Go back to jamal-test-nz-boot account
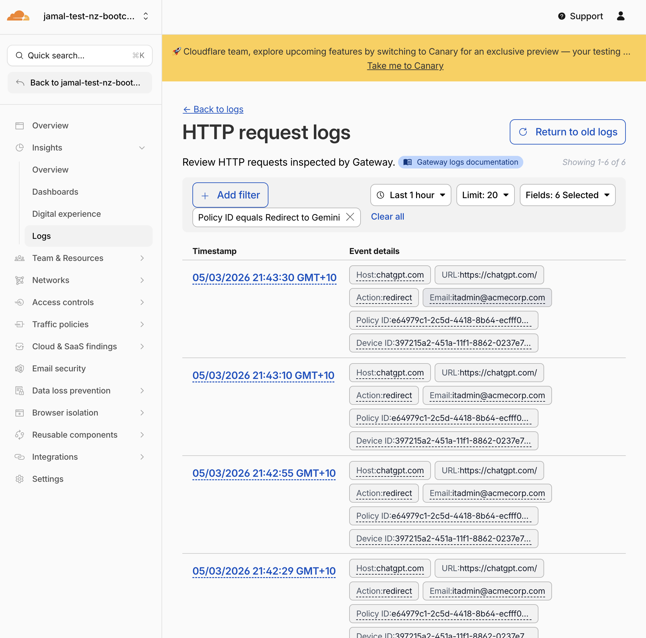The width and height of the screenshot is (646, 638). [x=80, y=83]
